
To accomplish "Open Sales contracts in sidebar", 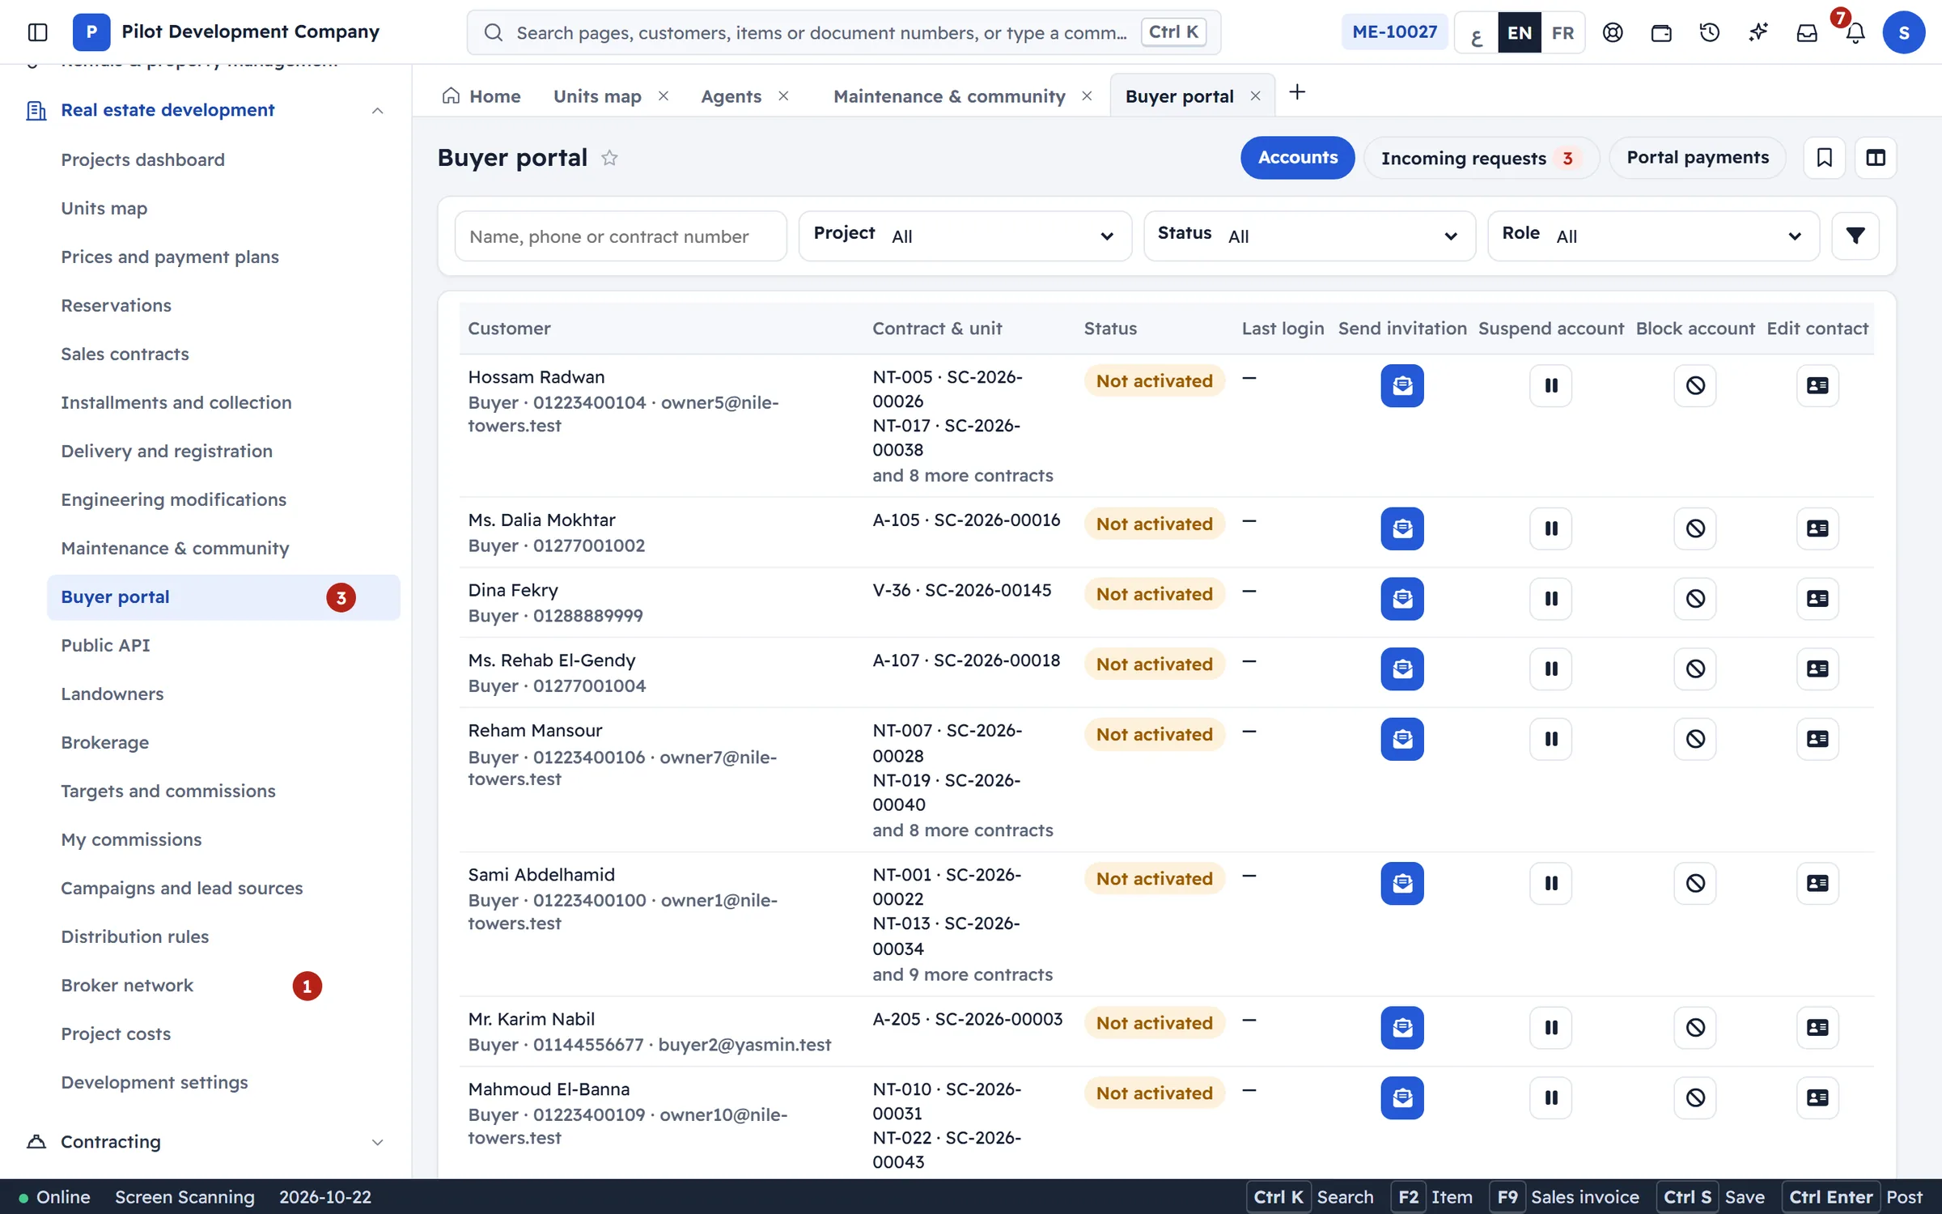I will (x=125, y=354).
